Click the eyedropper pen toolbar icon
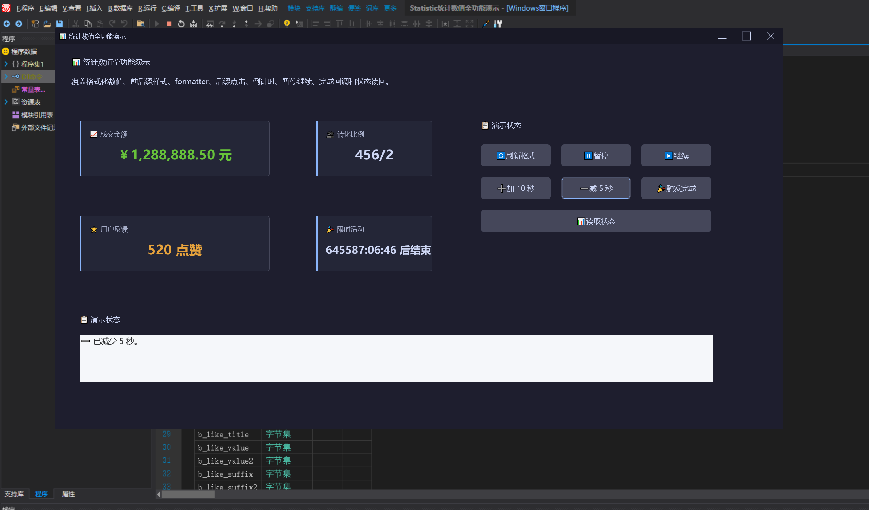 click(486, 24)
